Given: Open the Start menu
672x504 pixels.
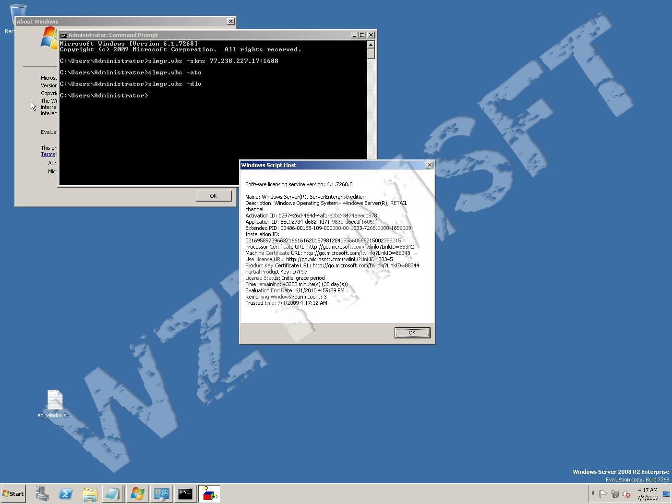Looking at the screenshot, I should pyautogui.click(x=13, y=493).
